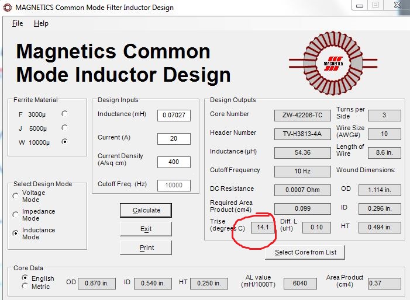
Task: Select J 5000µ ferrite material
Action: [x=64, y=128]
